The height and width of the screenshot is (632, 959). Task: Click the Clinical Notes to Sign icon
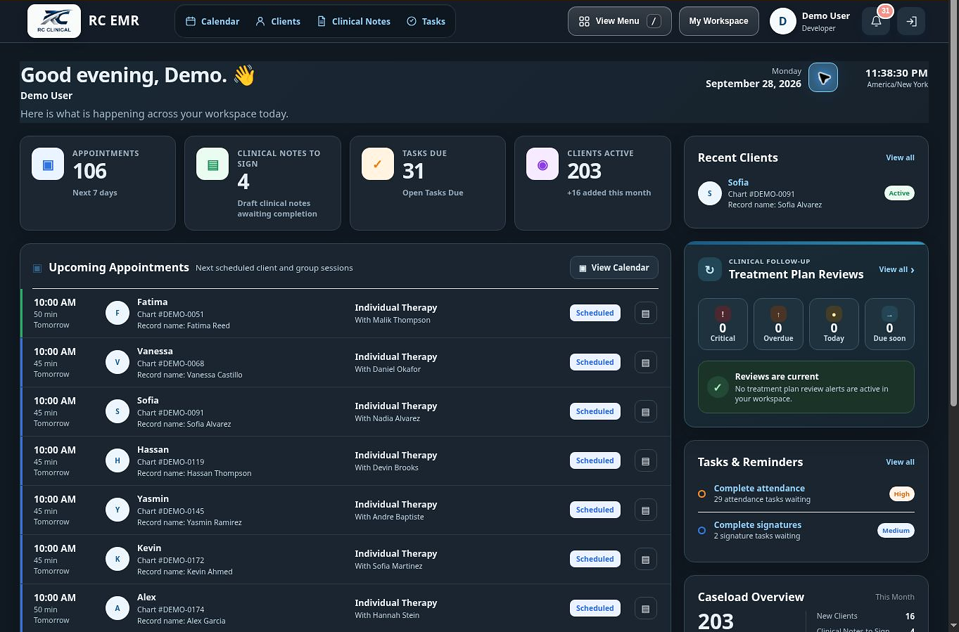(x=212, y=165)
